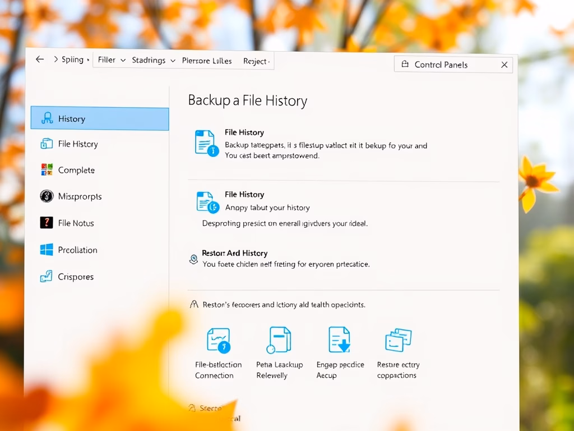Click the icon beside Control Panels

click(x=405, y=64)
